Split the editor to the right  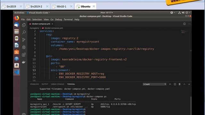[x=184, y=24]
